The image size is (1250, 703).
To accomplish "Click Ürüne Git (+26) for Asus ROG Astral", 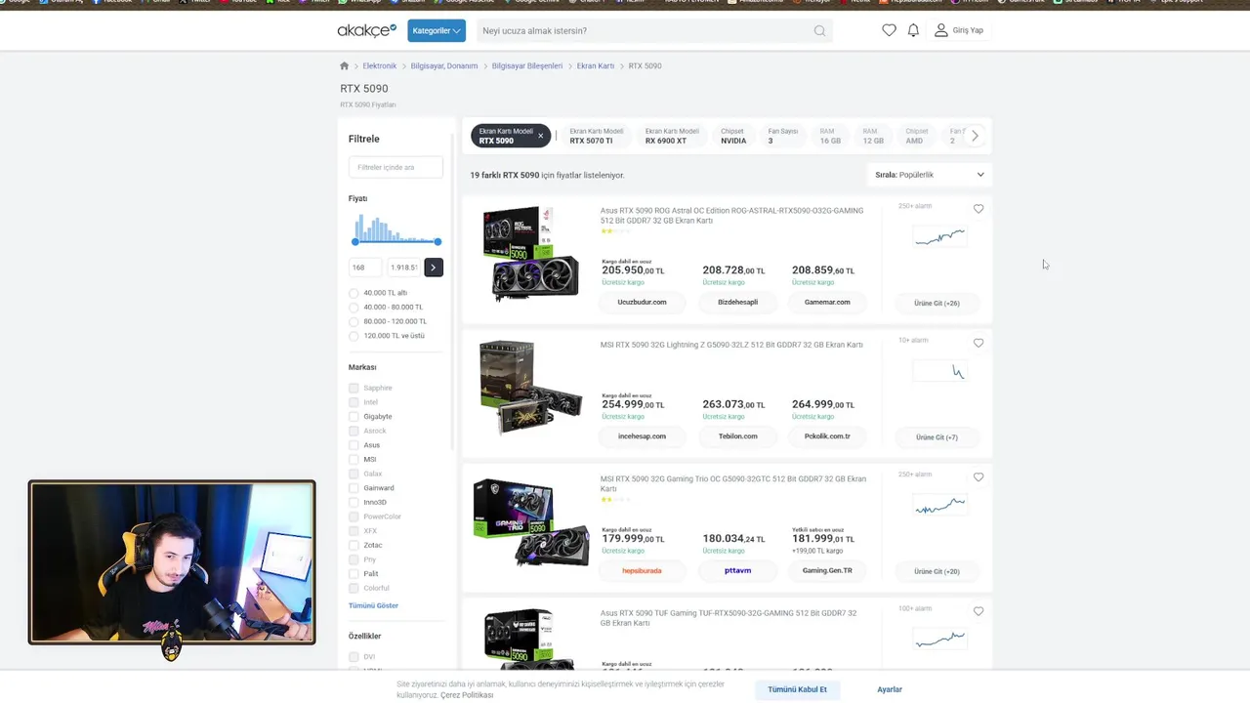I will (937, 303).
